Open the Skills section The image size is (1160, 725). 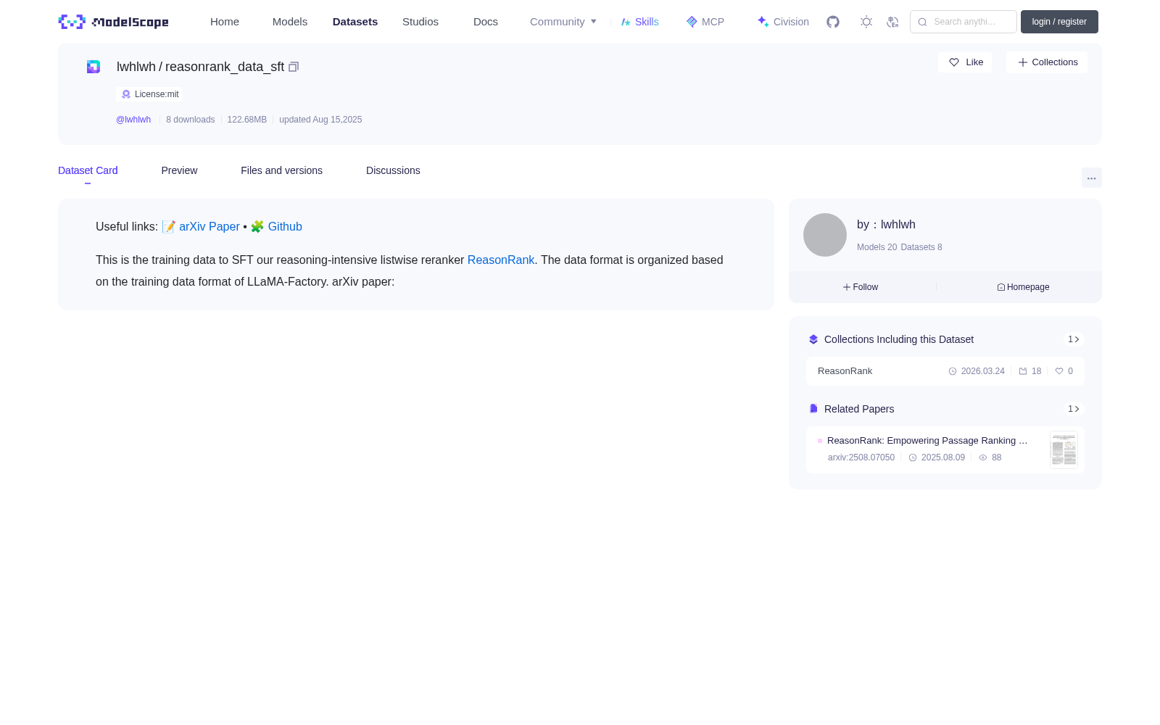(x=639, y=22)
